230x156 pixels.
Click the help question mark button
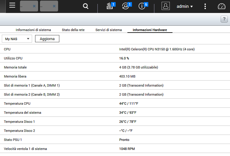(x=224, y=19)
